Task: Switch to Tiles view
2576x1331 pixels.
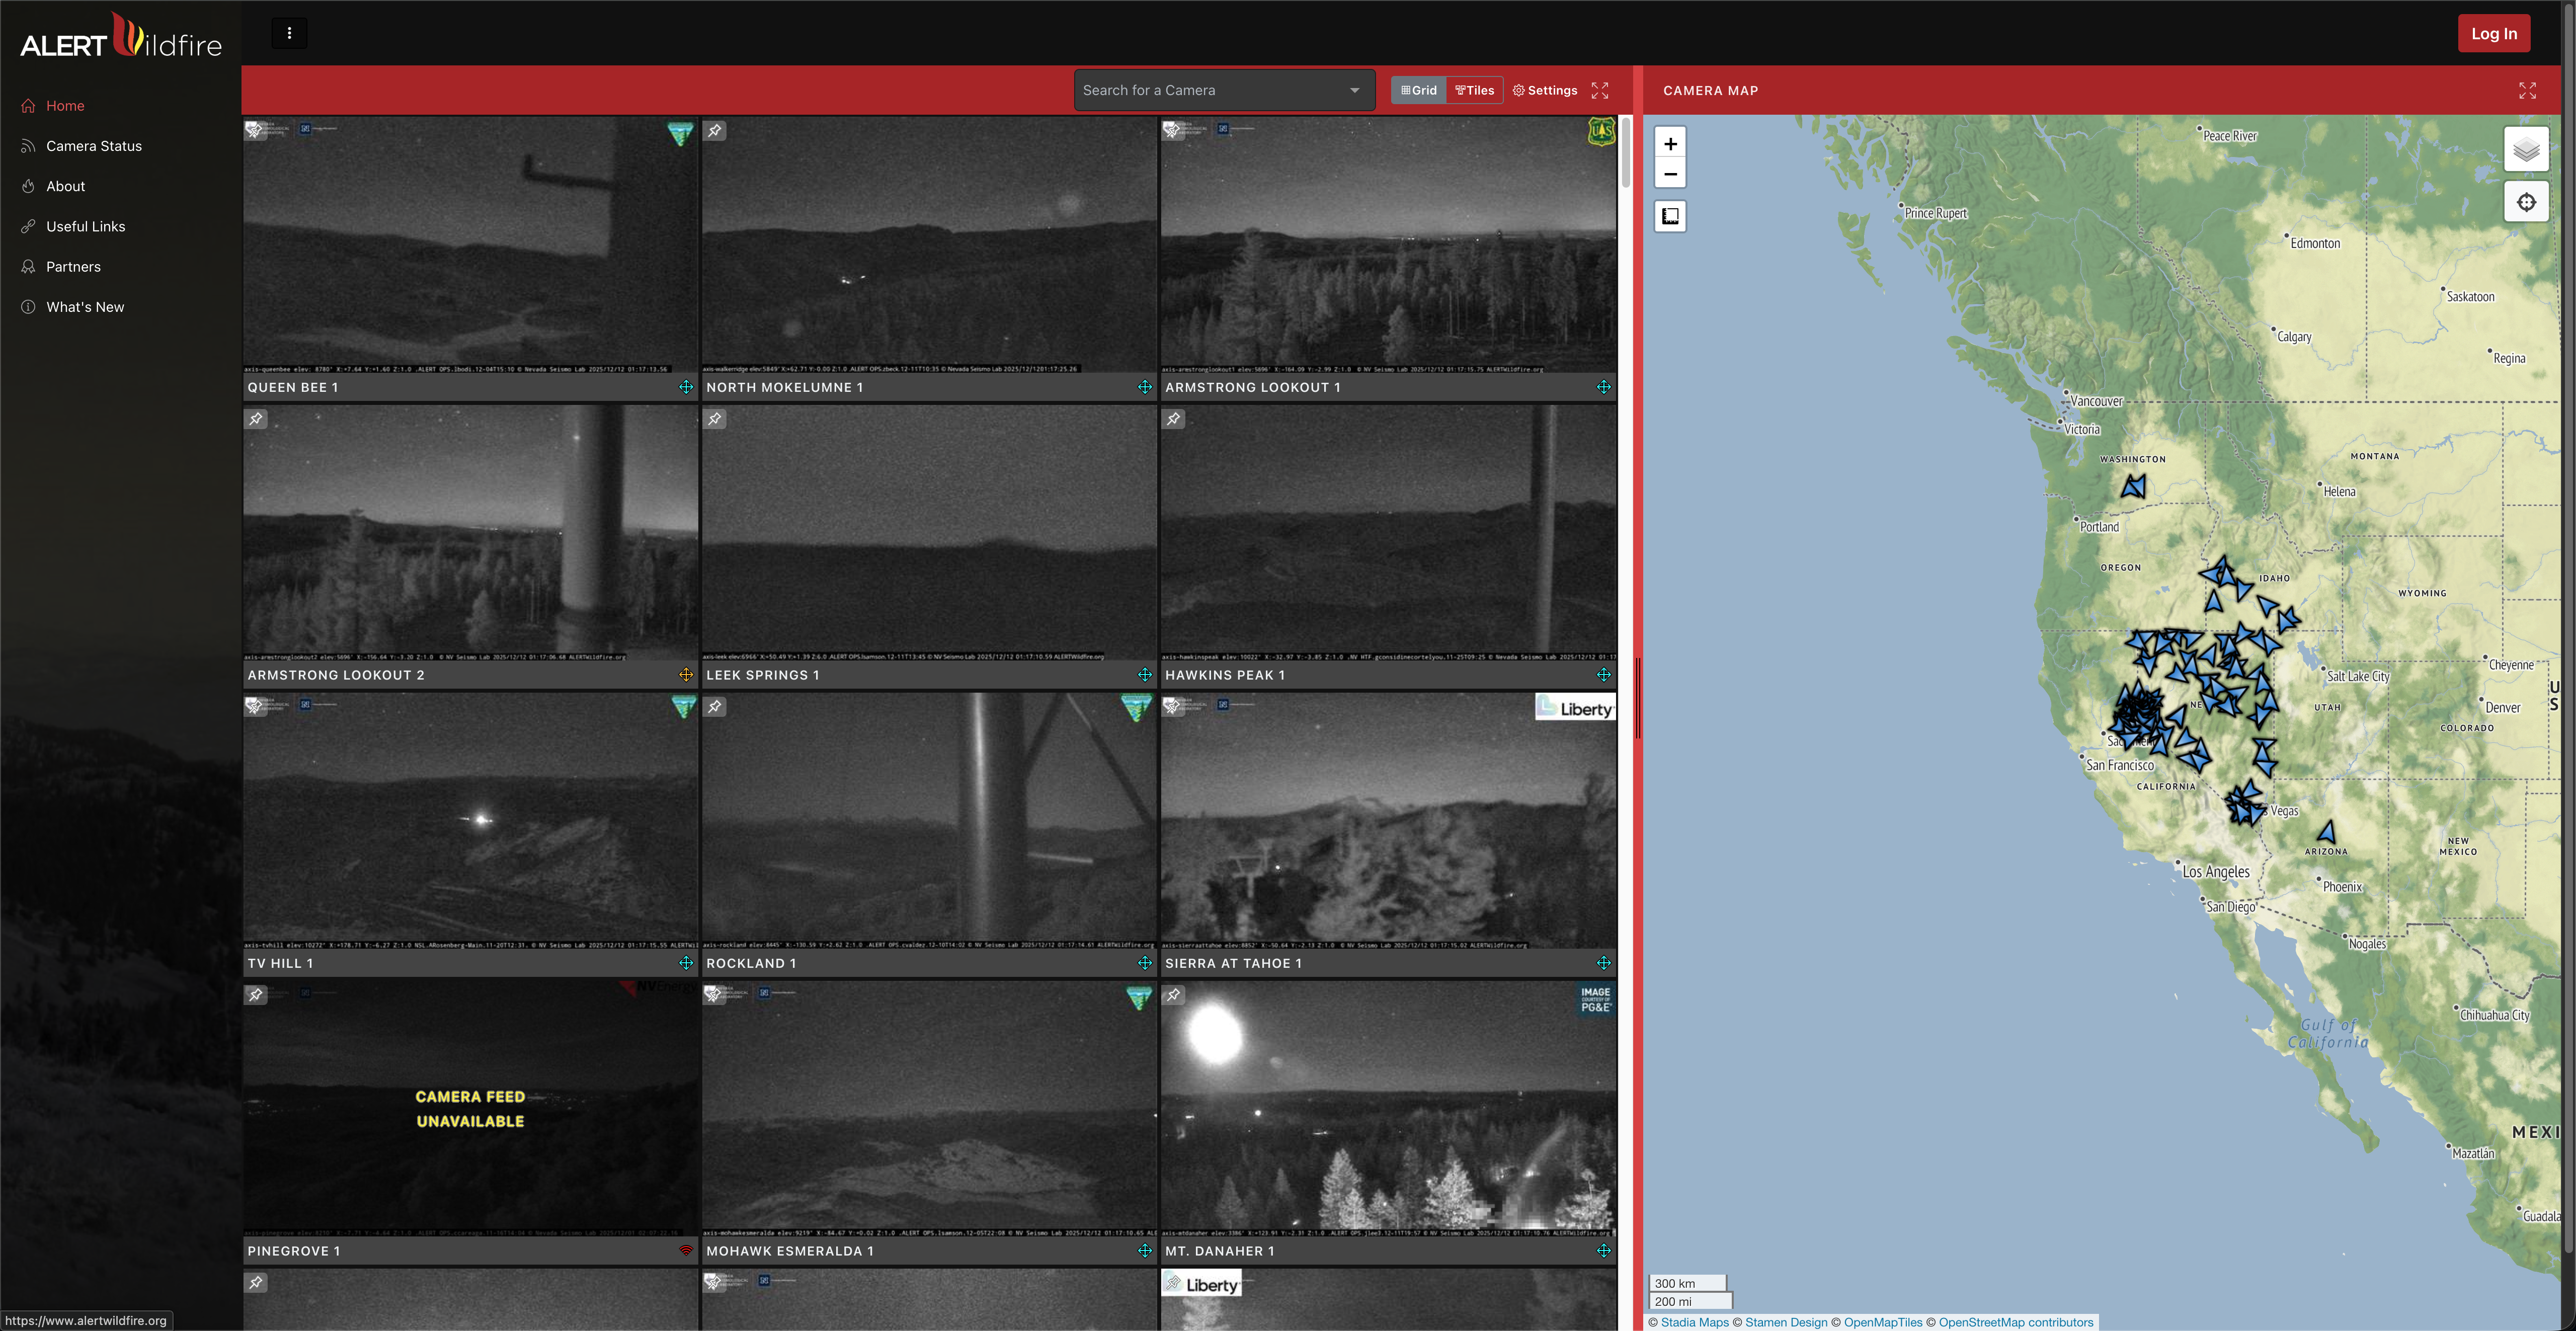Action: click(x=1475, y=91)
